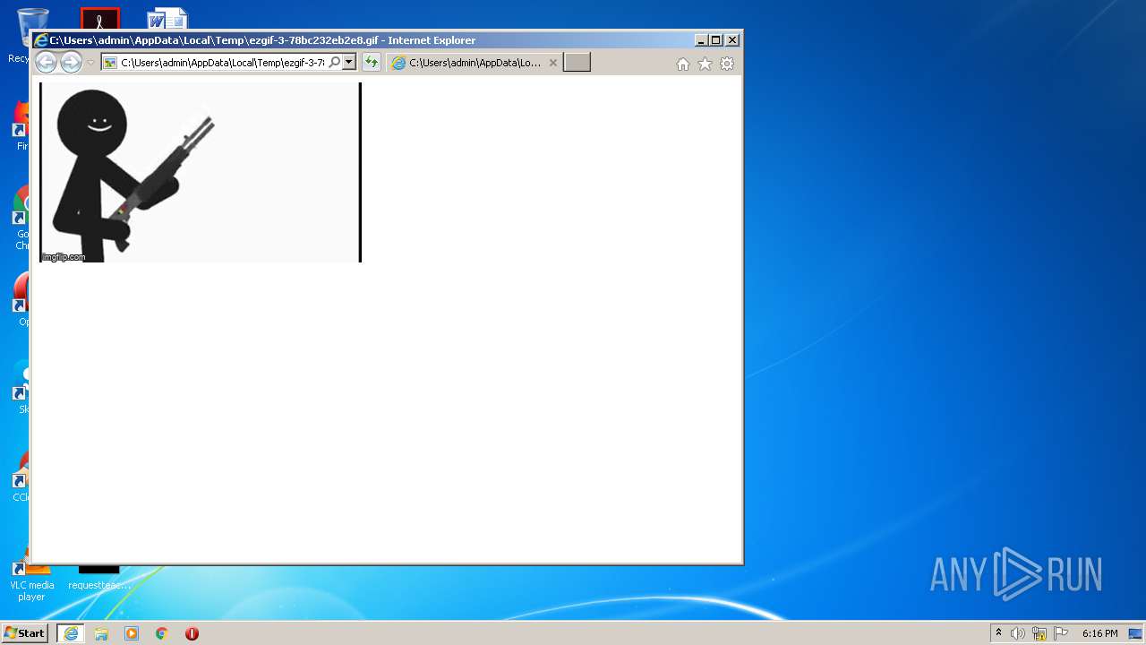
Task: Click Internet Explorer logo in title bar
Action: [40, 40]
